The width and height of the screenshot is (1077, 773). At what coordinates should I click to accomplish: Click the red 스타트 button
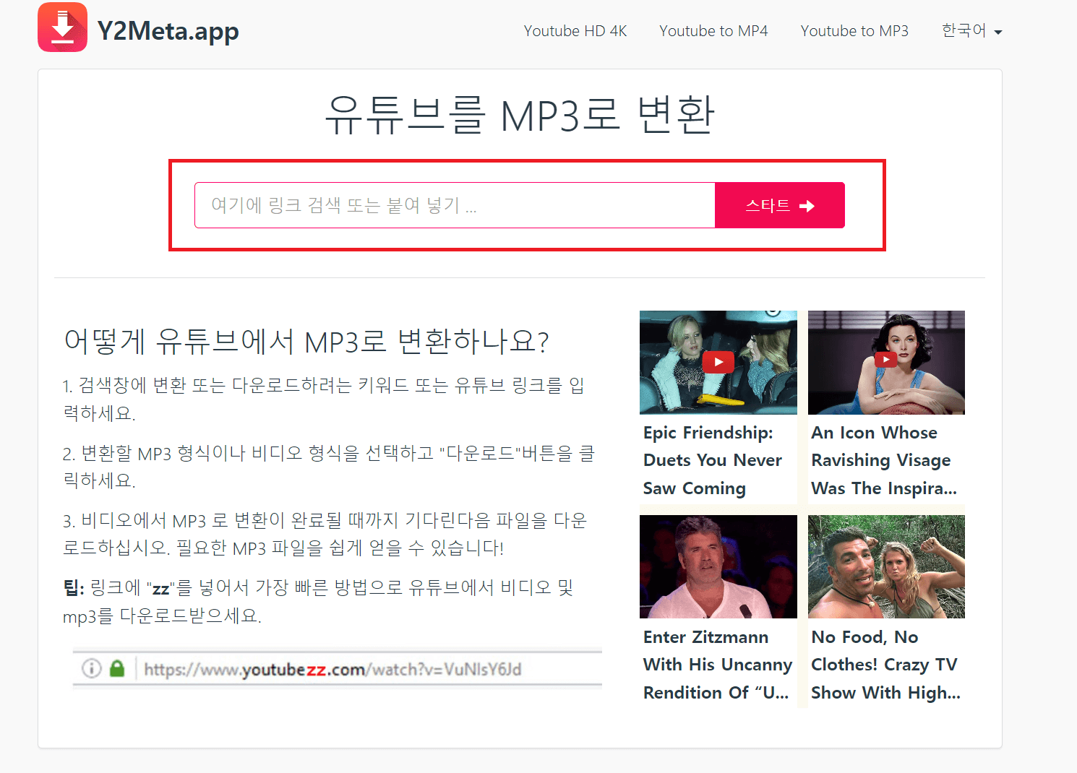coord(780,205)
